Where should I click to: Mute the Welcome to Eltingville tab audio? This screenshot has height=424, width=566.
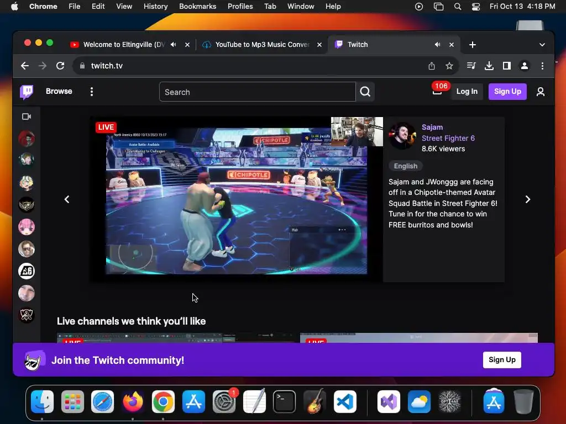(x=174, y=44)
